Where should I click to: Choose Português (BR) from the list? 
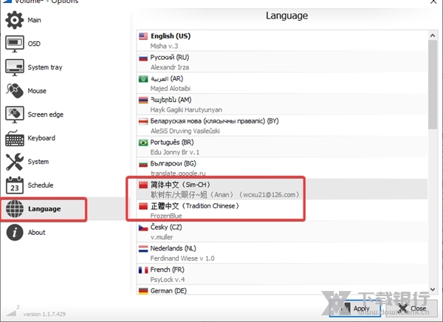172,142
